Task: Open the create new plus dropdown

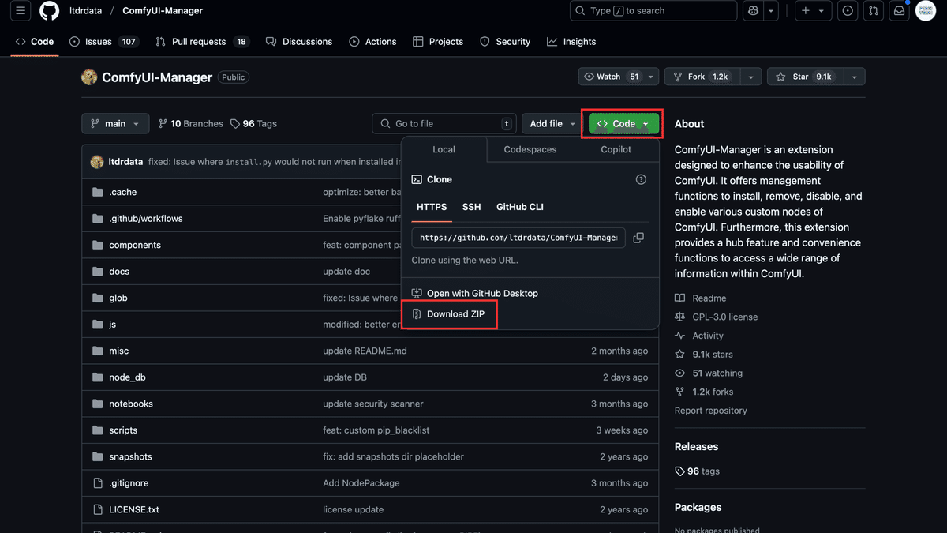Action: tap(812, 11)
